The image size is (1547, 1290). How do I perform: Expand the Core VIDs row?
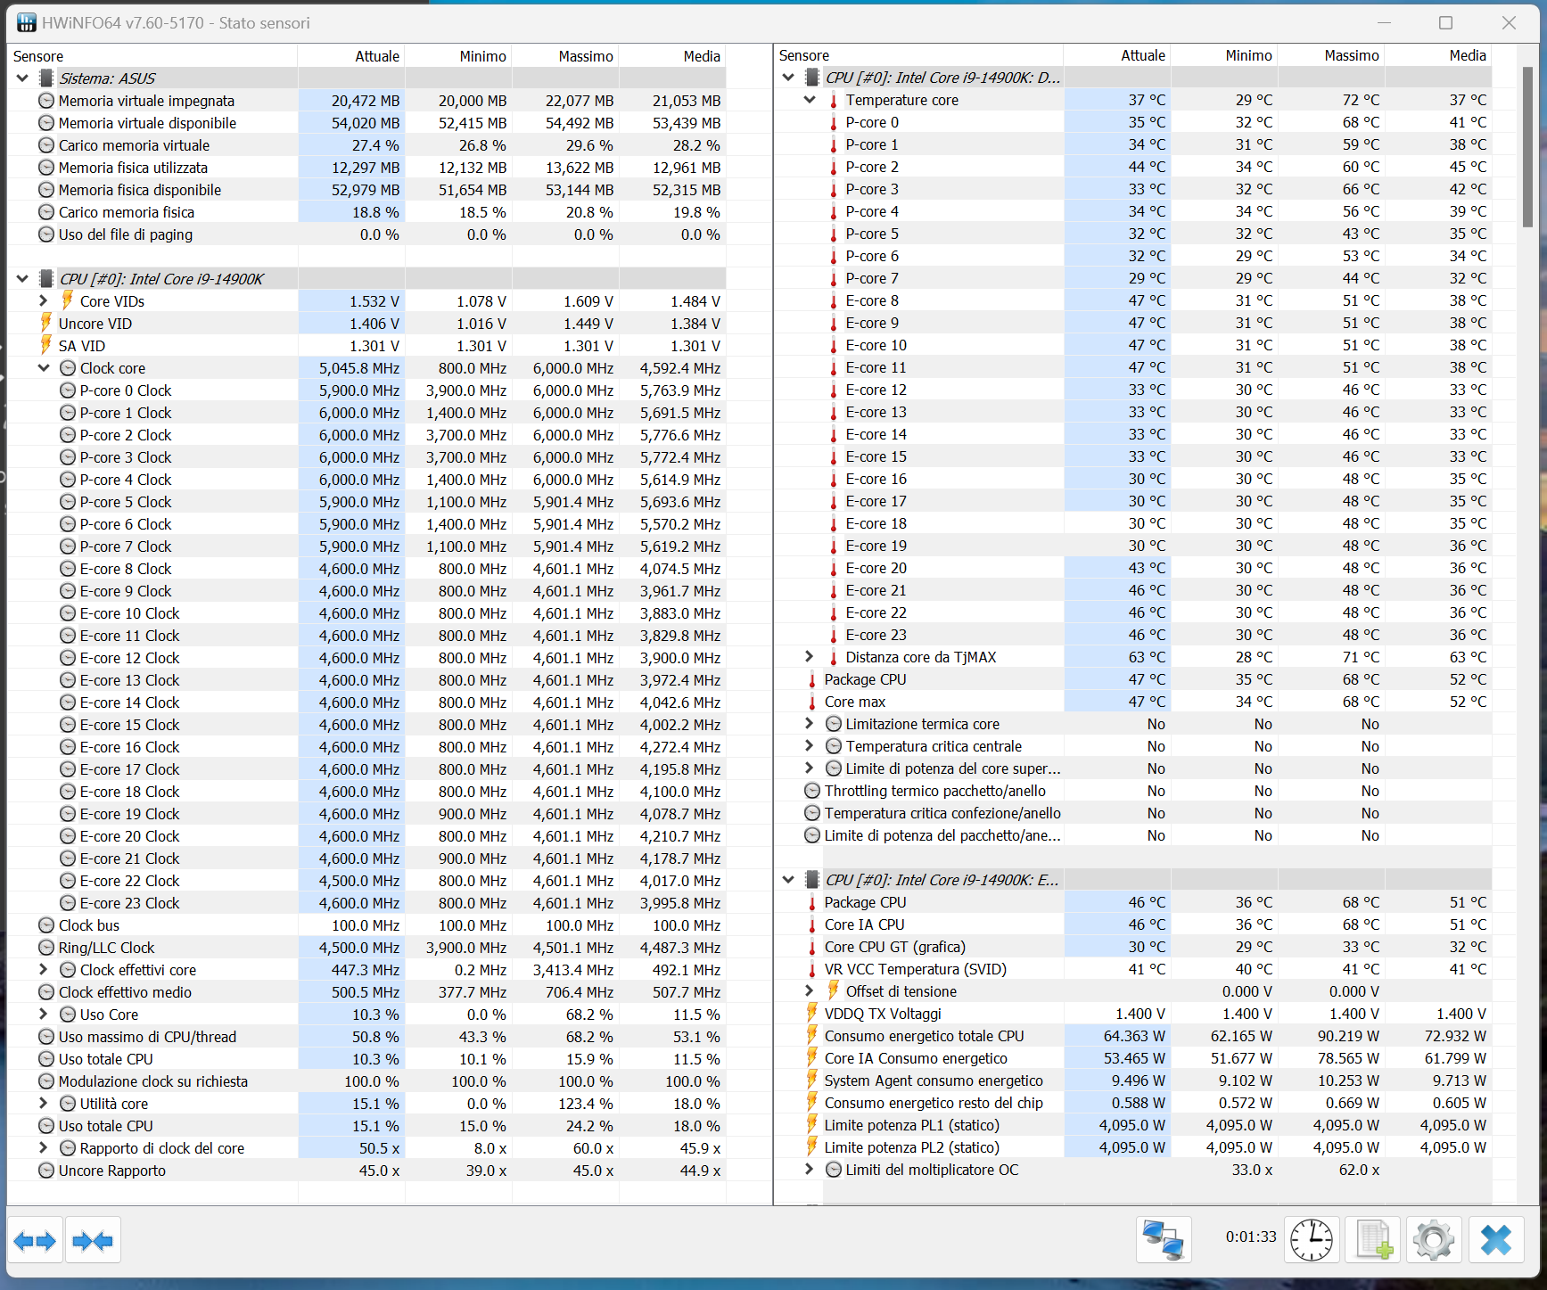pyautogui.click(x=44, y=300)
